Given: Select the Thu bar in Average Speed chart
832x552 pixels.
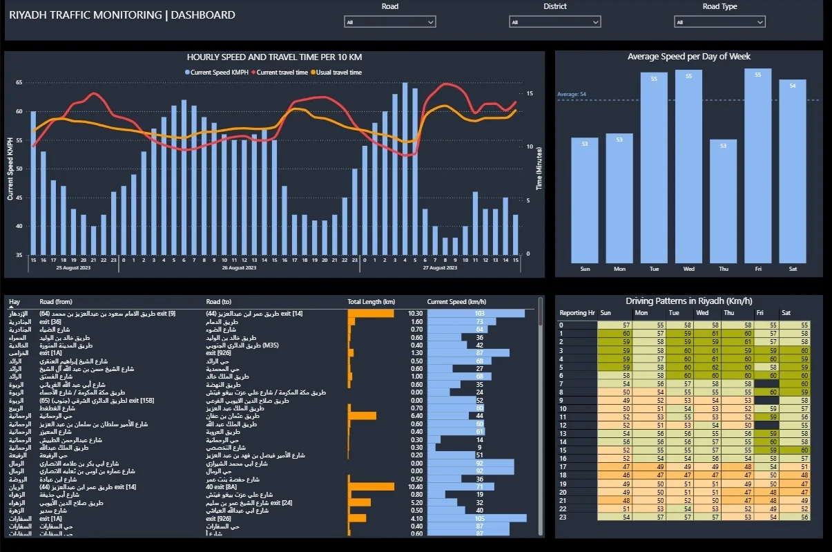Looking at the screenshot, I should (x=723, y=201).
